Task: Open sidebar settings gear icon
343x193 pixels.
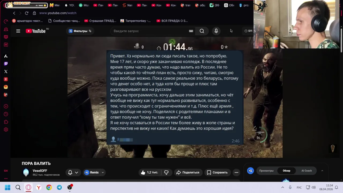Action: pyautogui.click(x=6, y=129)
